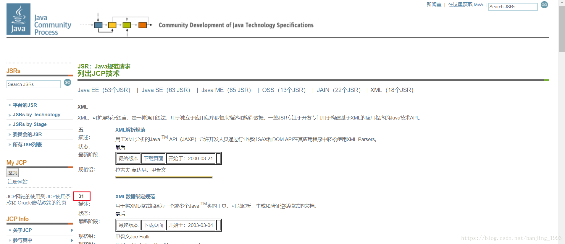Click the yellow stage box in process diagram
Screen dimensions: 565x244
[112, 25]
